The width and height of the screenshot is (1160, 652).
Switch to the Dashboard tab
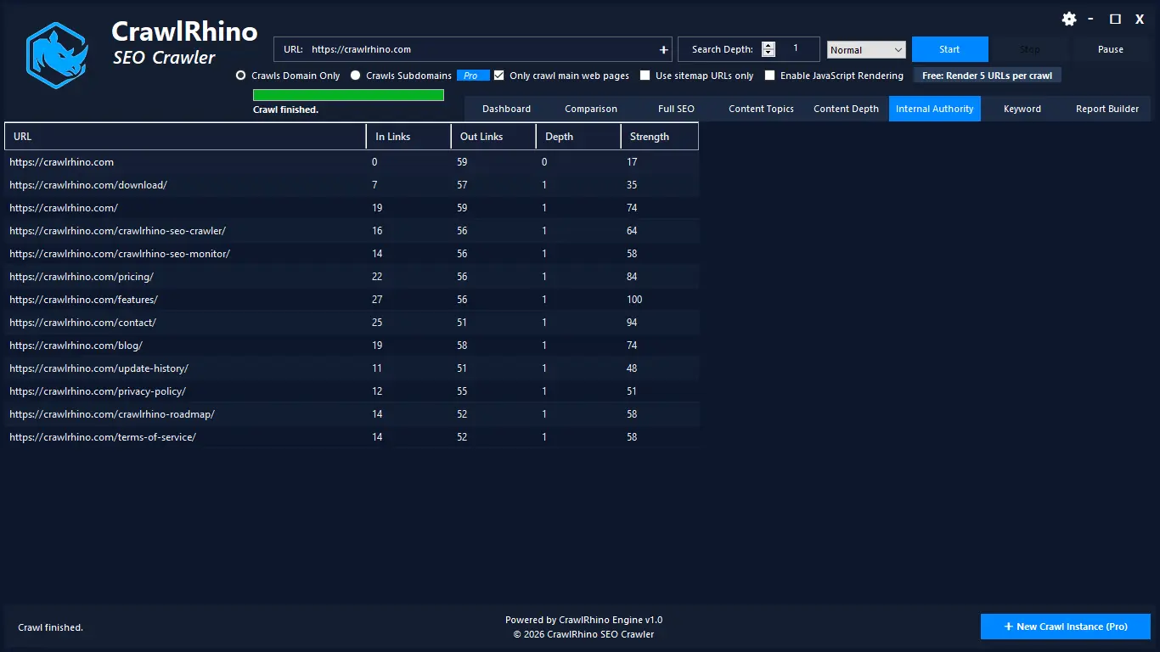coord(506,109)
